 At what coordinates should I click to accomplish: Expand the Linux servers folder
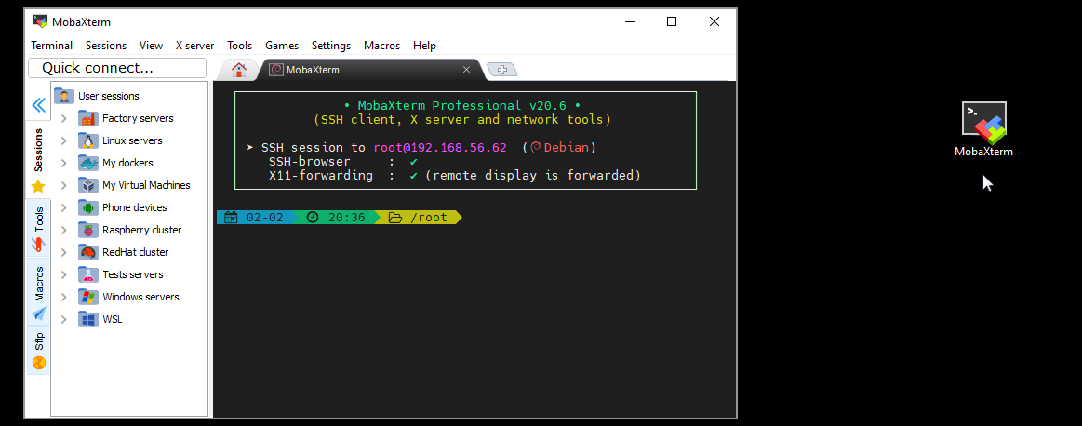[x=63, y=140]
